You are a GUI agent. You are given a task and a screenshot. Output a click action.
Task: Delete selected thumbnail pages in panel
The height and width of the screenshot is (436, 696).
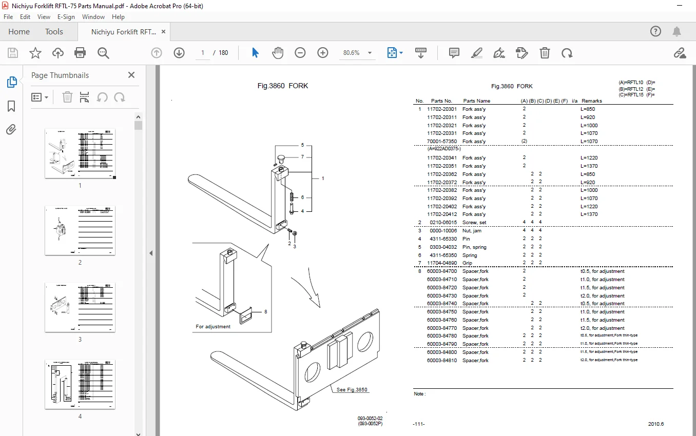[67, 97]
